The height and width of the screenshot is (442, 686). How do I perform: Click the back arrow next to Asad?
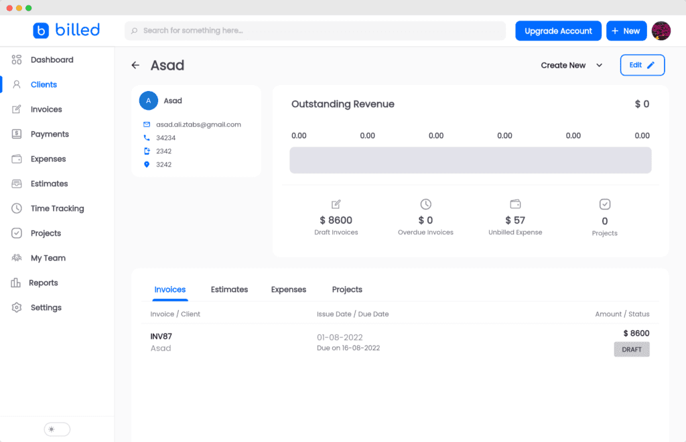tap(135, 65)
